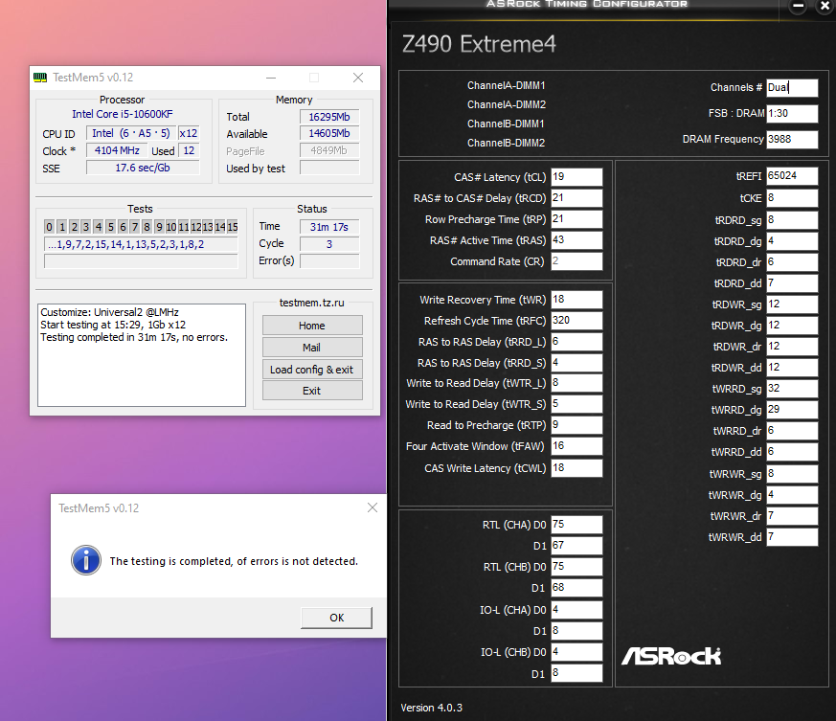Click the CAS Write Latency (tCWL) field
This screenshot has width=836, height=721.
576,467
